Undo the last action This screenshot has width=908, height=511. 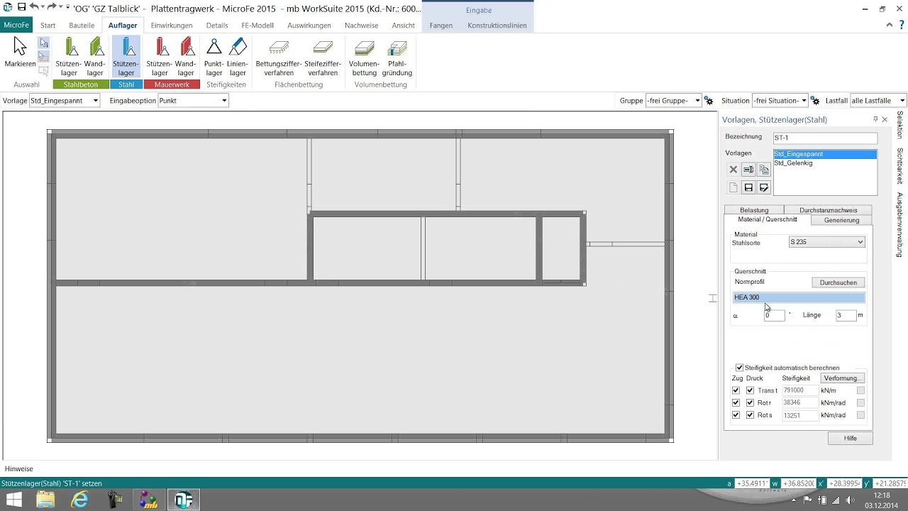33,7
